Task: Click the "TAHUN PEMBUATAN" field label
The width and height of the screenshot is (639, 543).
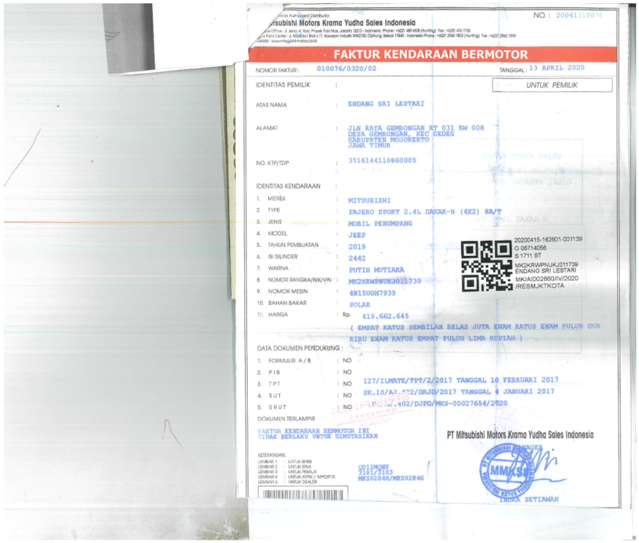Action: point(293,245)
